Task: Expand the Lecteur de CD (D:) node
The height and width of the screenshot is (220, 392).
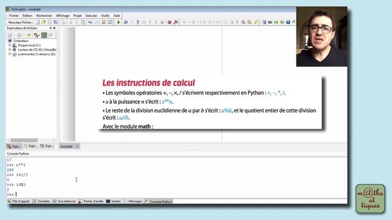Action: [10, 50]
